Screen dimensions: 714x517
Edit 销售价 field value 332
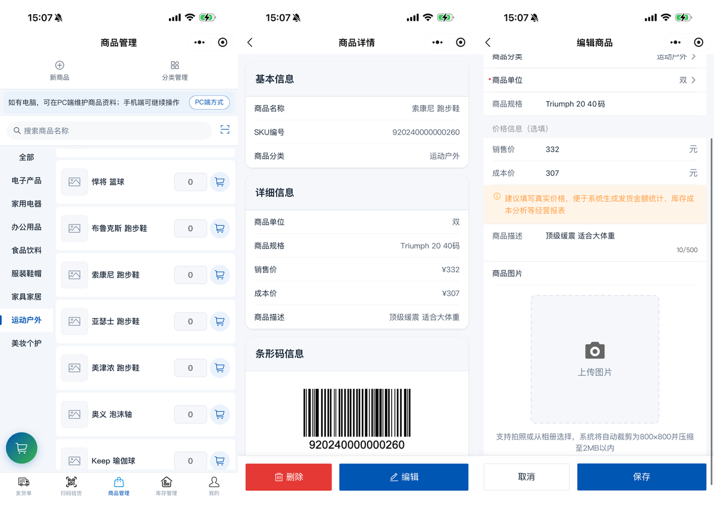point(595,150)
